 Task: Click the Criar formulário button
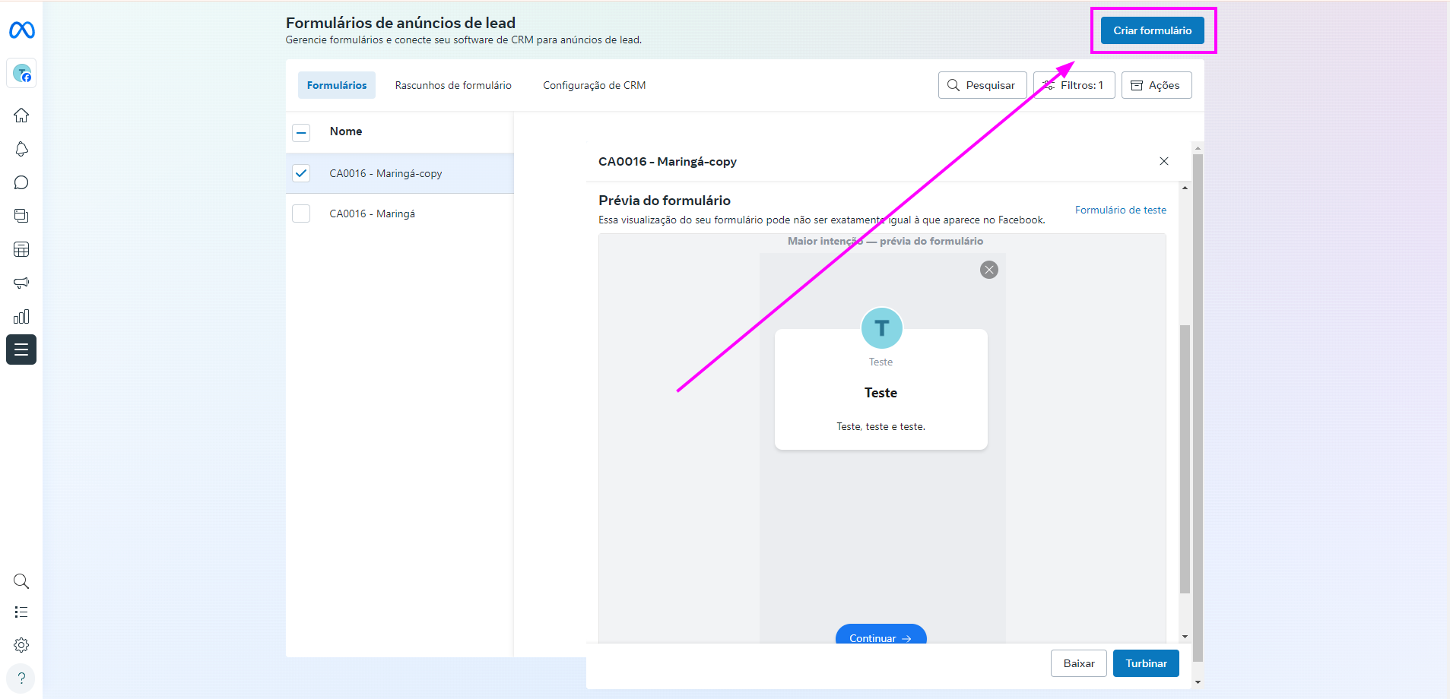1153,30
